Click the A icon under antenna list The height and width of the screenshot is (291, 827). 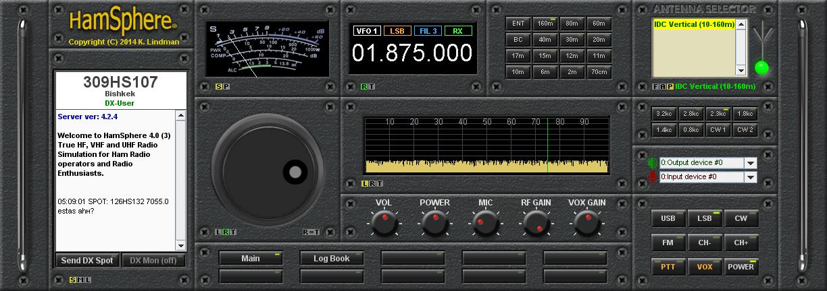click(x=663, y=86)
